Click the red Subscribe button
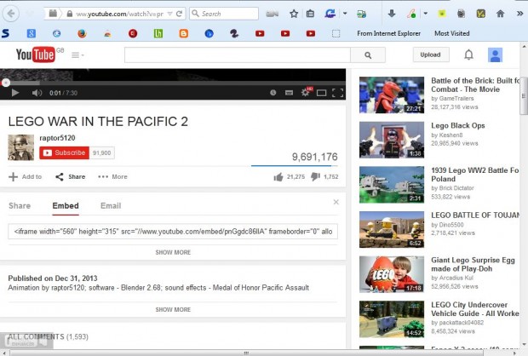528x356 pixels. [65, 152]
